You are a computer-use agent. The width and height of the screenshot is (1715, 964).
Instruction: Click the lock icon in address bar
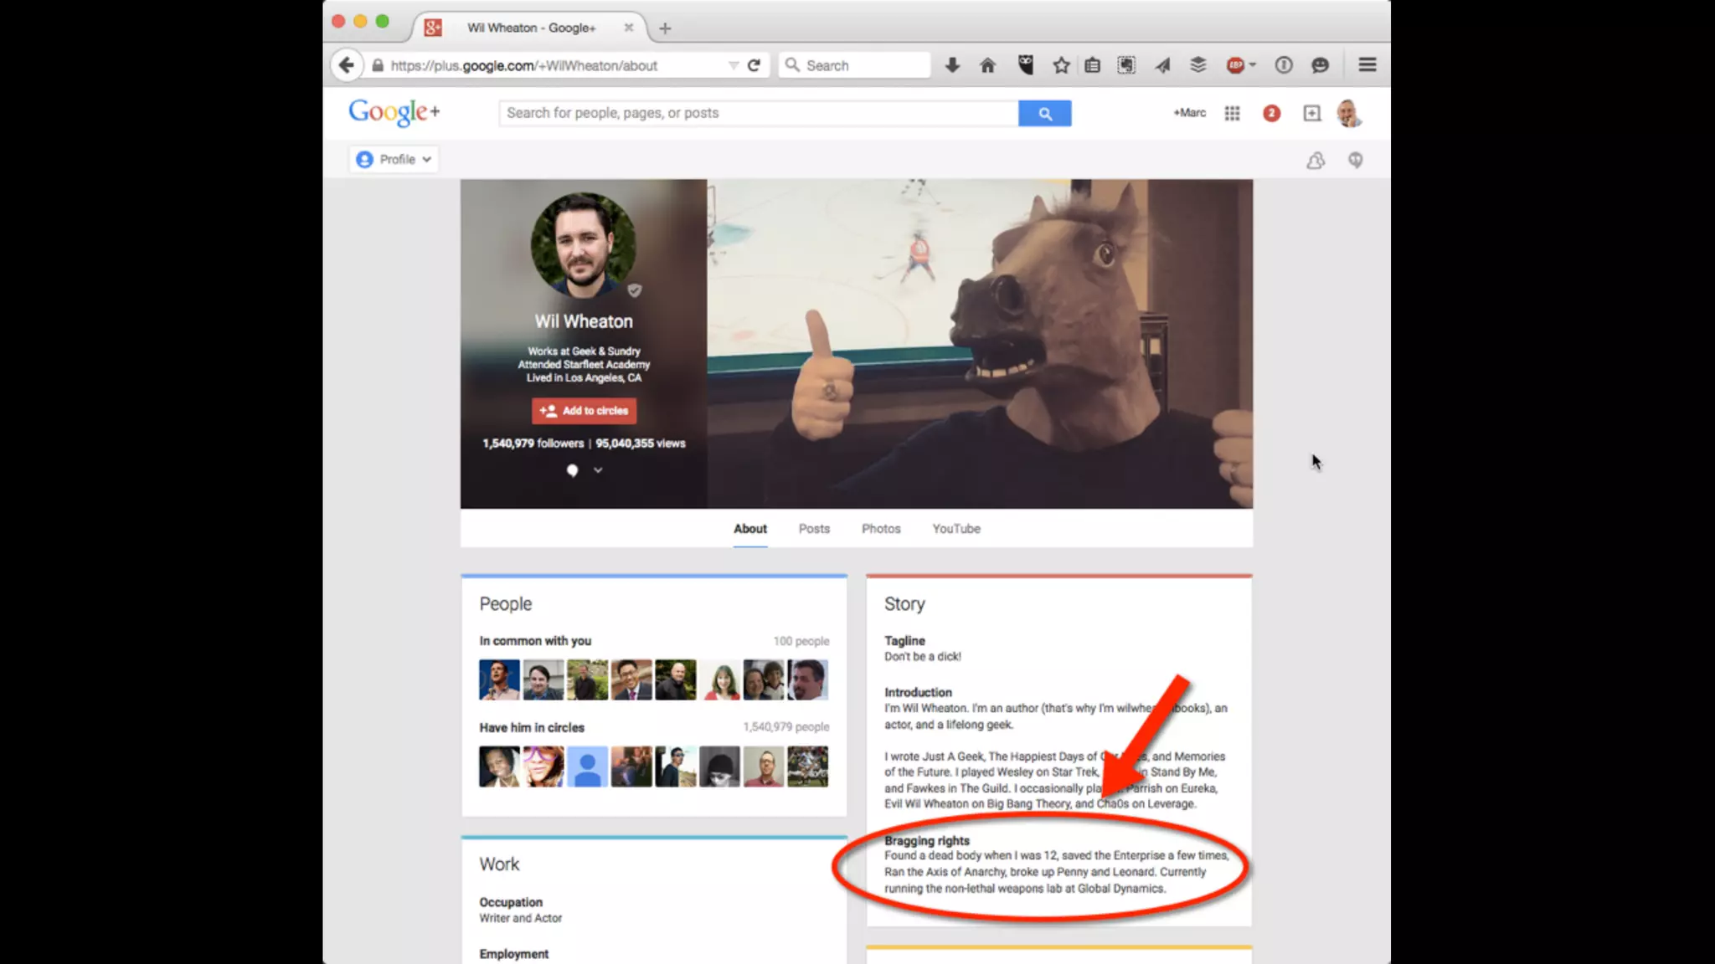pyautogui.click(x=378, y=65)
